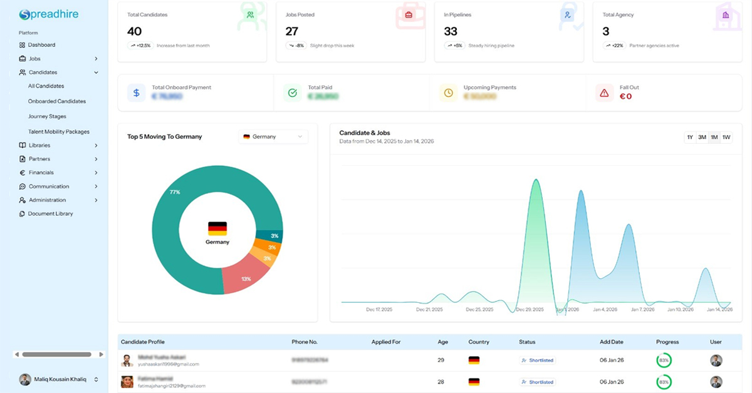Expand the Jobs sidebar section
Viewport: 752px width, 393px height.
click(x=96, y=59)
